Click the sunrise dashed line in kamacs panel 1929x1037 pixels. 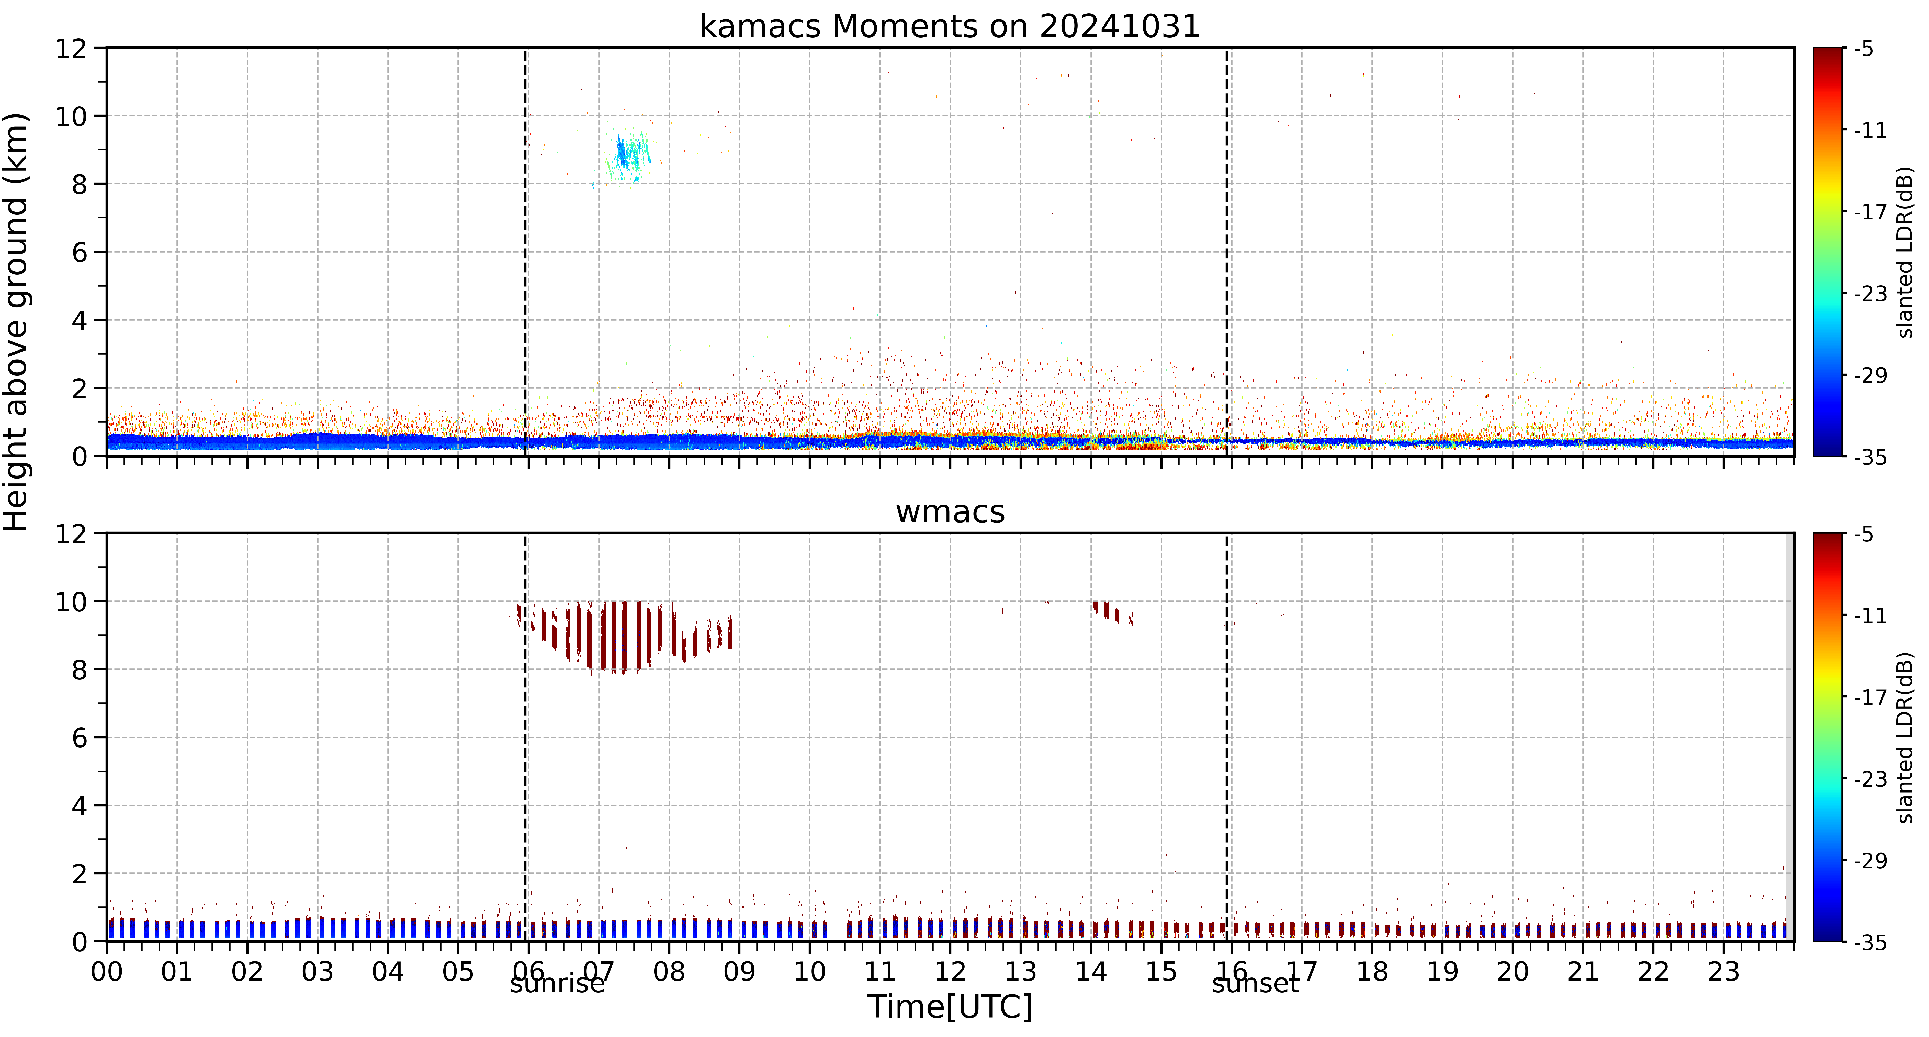coord(525,252)
